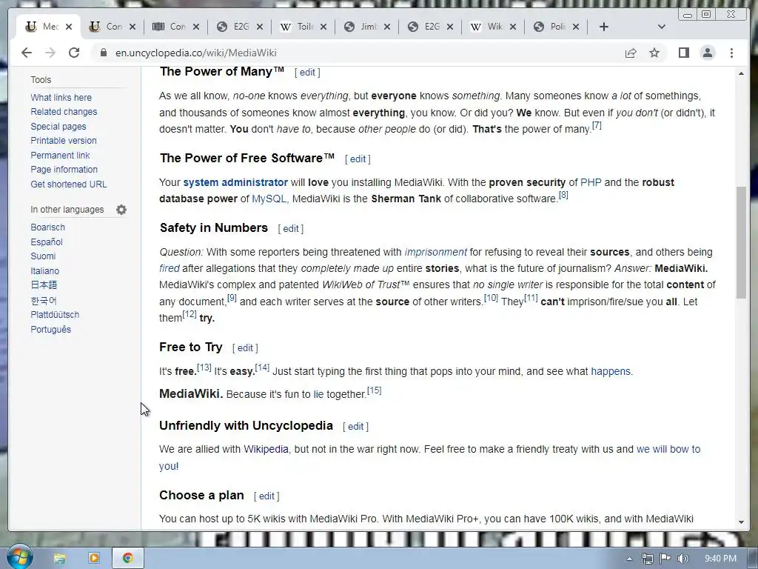Image resolution: width=758 pixels, height=569 pixels.
Task: Click the forward navigation arrow
Action: tap(50, 53)
